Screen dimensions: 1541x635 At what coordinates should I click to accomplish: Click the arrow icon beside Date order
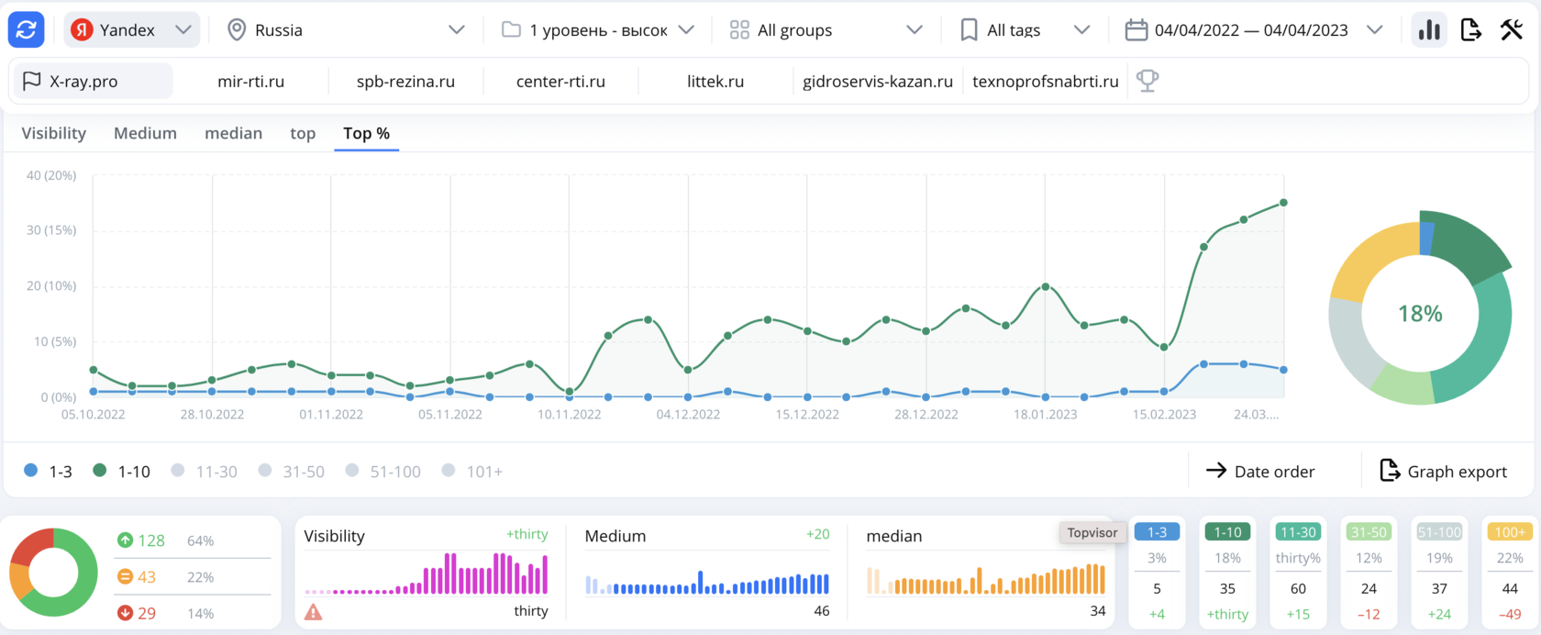tap(1216, 471)
